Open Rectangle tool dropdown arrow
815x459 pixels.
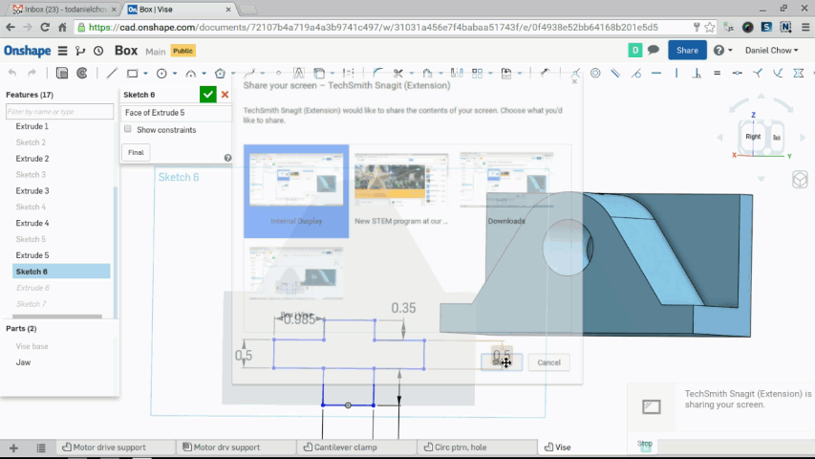tap(145, 74)
